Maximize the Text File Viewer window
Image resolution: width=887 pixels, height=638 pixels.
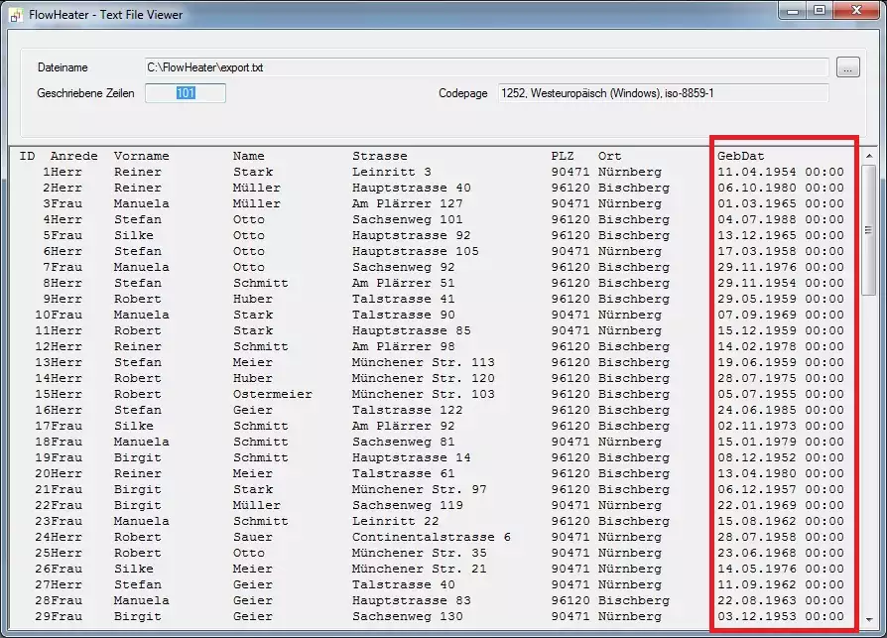(820, 11)
